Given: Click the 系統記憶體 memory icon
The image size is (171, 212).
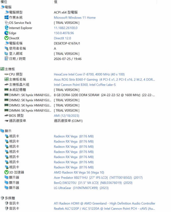Looking at the screenshot, I should tap(7, 89).
